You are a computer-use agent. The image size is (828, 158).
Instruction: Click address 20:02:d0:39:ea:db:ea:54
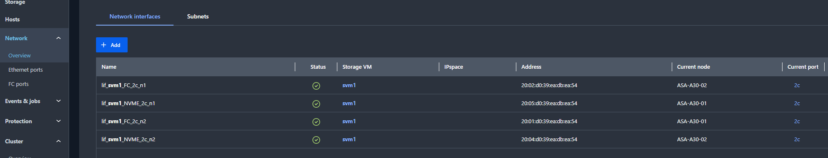pyautogui.click(x=549, y=85)
